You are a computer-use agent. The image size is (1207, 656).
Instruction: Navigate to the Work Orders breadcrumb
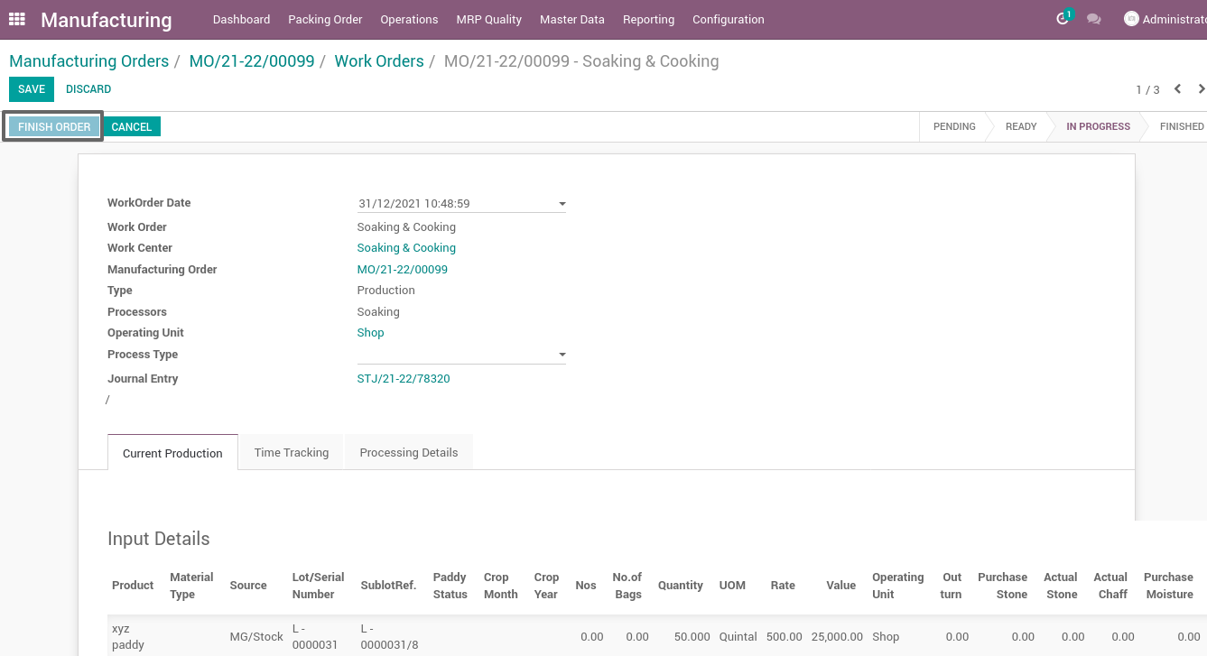tap(379, 60)
